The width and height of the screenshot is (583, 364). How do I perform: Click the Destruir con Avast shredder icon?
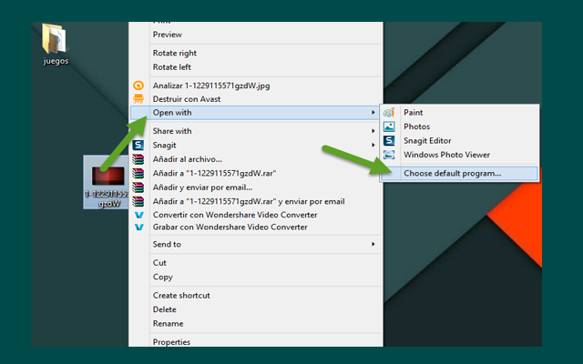(x=138, y=99)
